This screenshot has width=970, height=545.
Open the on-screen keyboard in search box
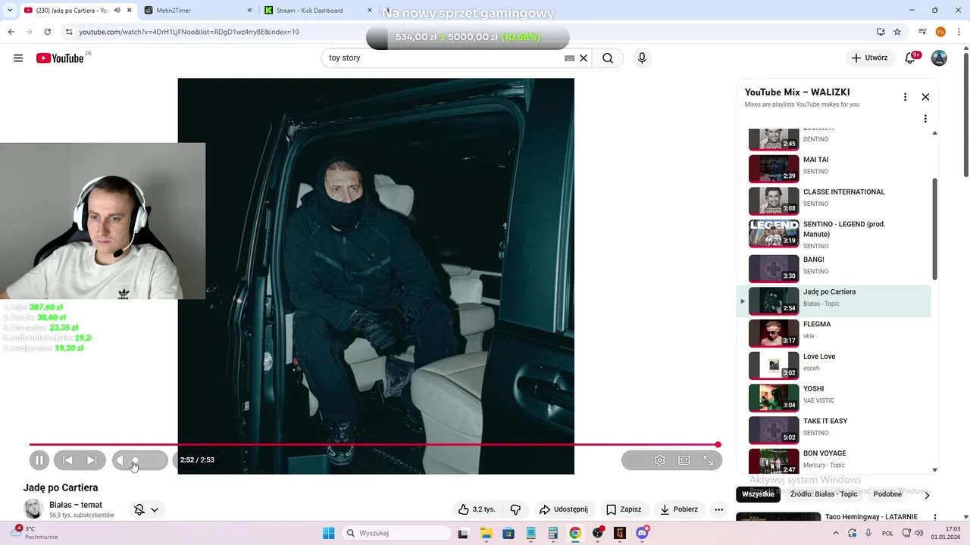(x=569, y=58)
